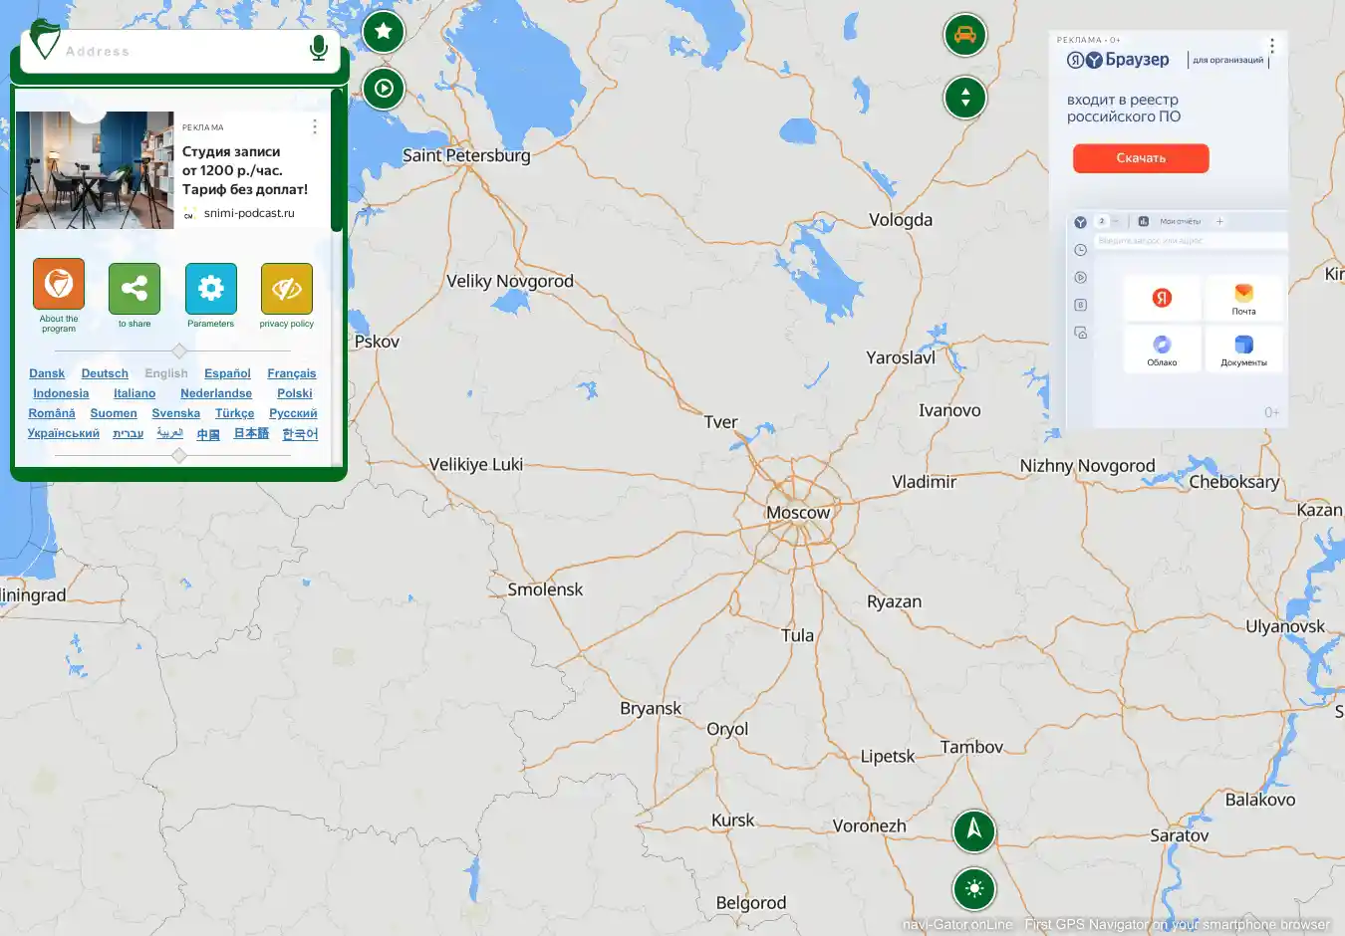
Task: Activate the navigation arrow compass button
Action: (x=973, y=829)
